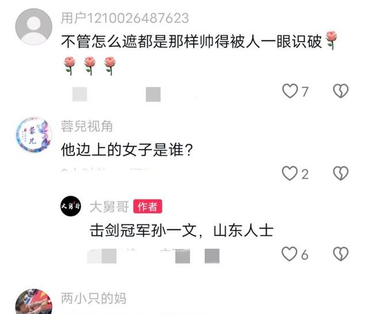The width and height of the screenshot is (367, 314).
Task: Like 蓉兒视角's comment with heart icon
Action: tap(290, 173)
